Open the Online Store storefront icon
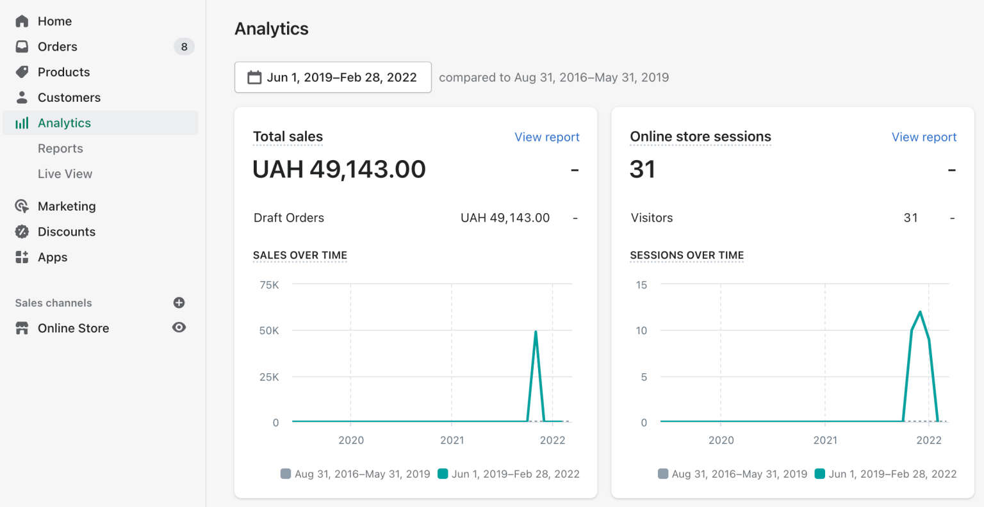 22,328
